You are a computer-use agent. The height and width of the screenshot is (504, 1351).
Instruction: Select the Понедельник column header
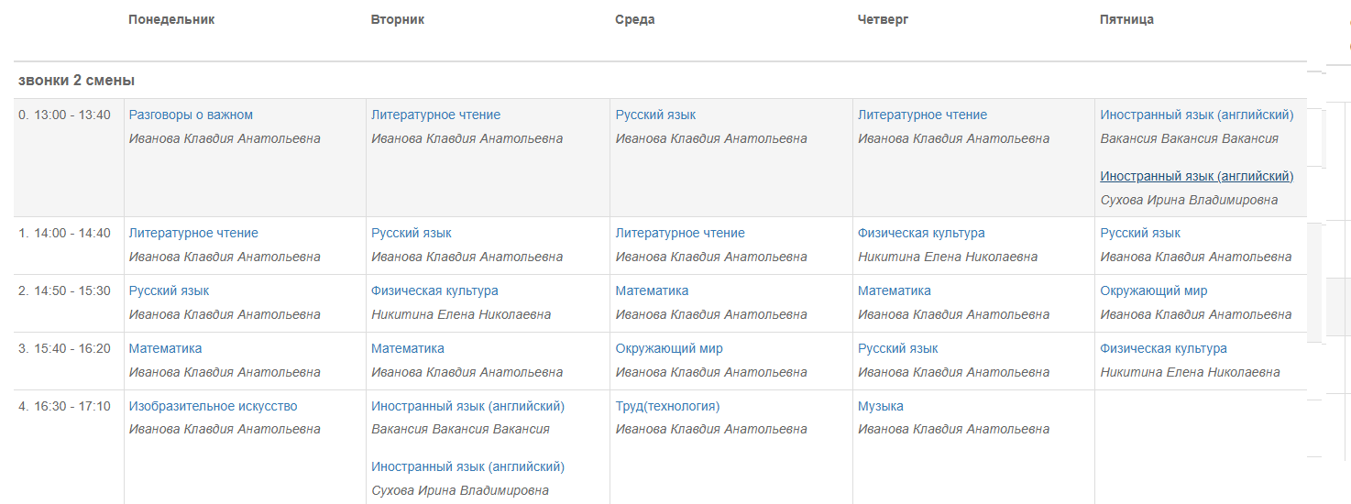[x=171, y=19]
